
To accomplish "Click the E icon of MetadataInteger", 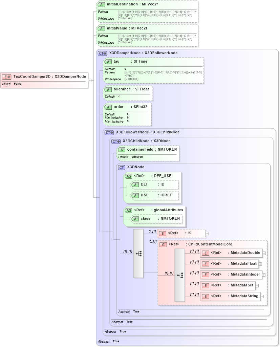I will click(x=206, y=275).
